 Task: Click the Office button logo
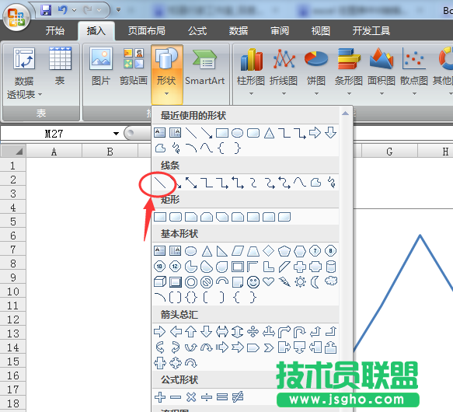(16, 17)
